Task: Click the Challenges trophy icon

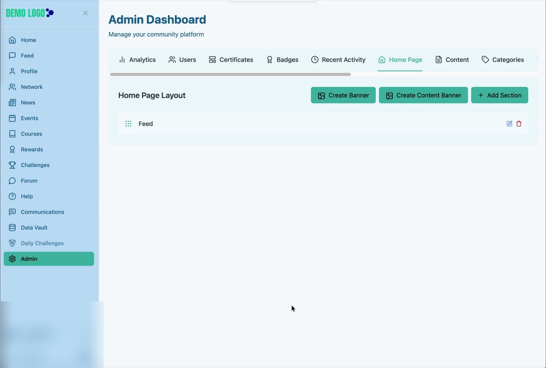Action: [x=12, y=165]
